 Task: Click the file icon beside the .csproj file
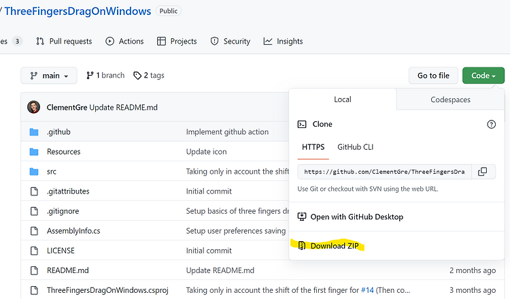click(x=34, y=290)
